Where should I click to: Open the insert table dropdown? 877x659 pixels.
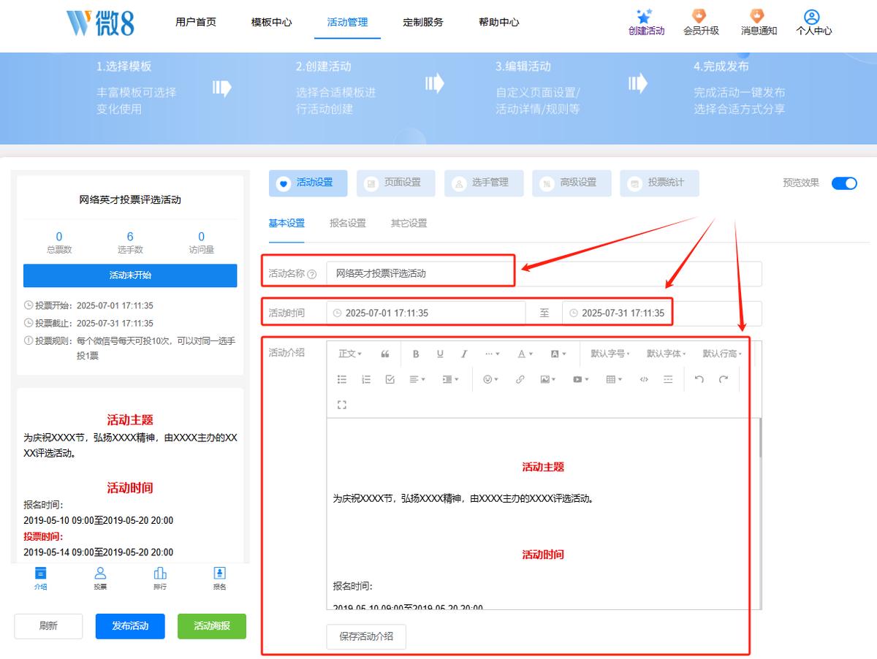pos(614,379)
